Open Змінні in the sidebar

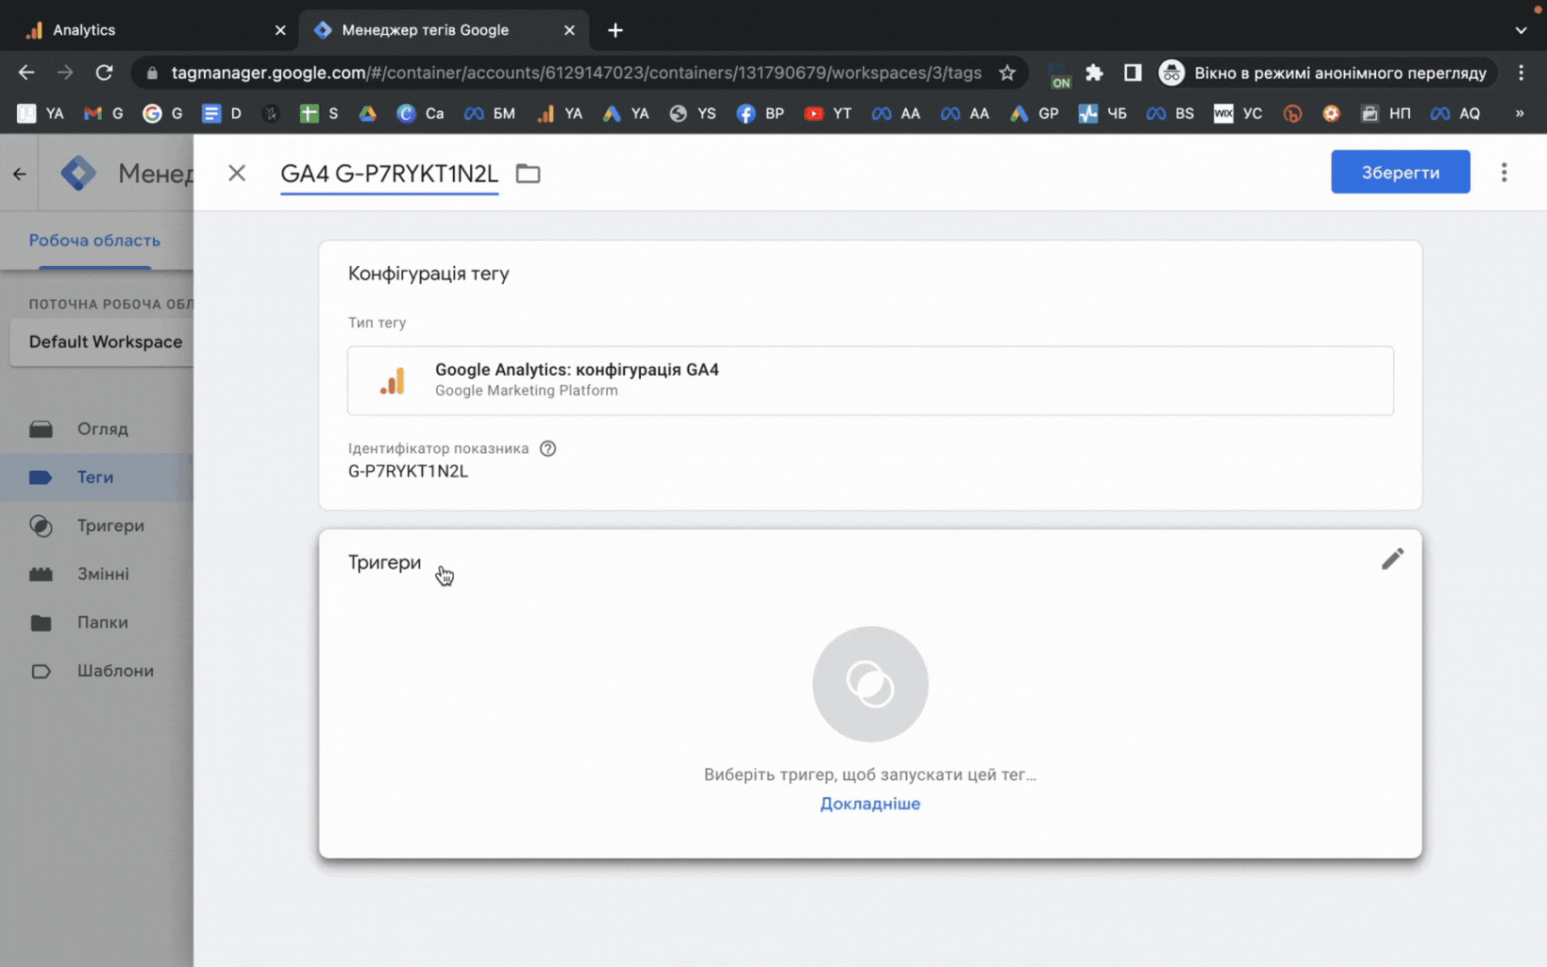pyautogui.click(x=96, y=574)
